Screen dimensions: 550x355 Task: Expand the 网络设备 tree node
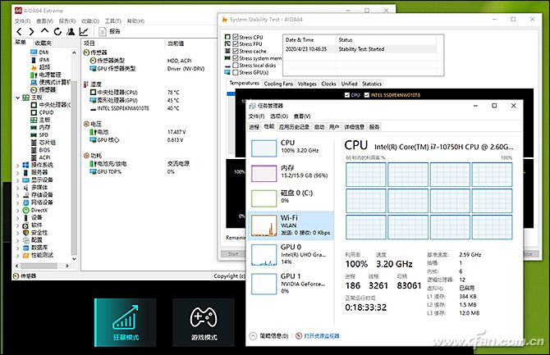pos(17,203)
